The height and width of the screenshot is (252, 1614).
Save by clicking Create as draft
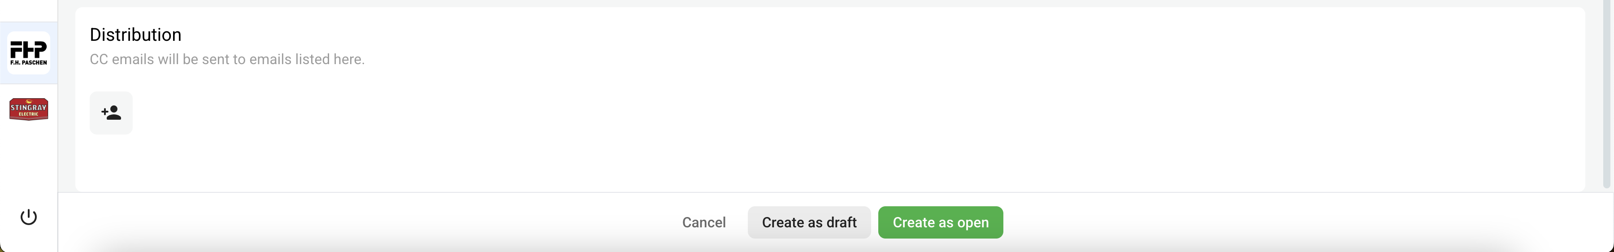(809, 222)
